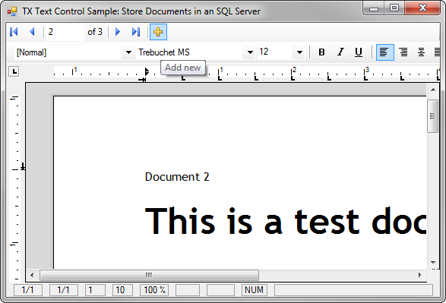Apply right text alignment
This screenshot has width=446, height=303.
(403, 52)
